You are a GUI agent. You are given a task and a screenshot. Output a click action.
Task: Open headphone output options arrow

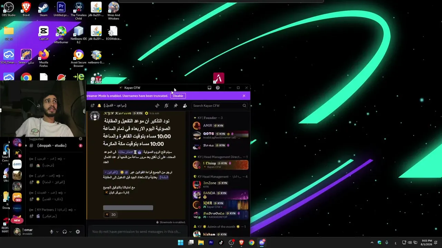(70, 232)
